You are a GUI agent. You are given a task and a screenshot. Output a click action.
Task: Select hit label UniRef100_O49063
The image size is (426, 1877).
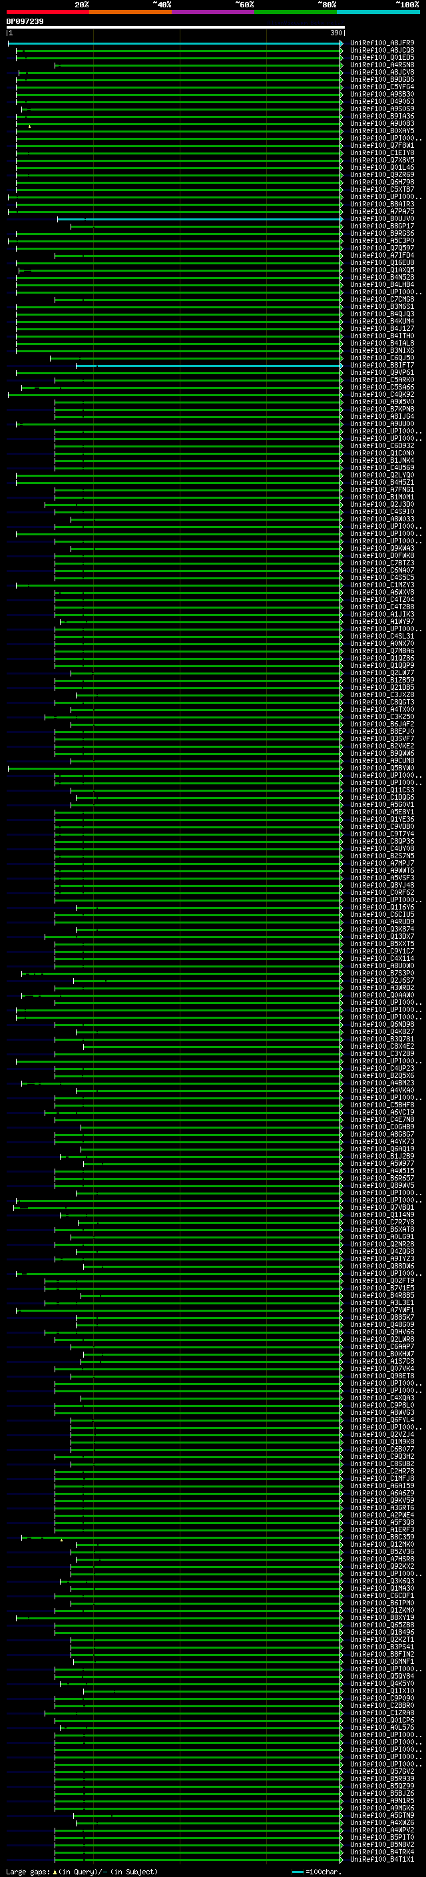pyautogui.click(x=381, y=101)
